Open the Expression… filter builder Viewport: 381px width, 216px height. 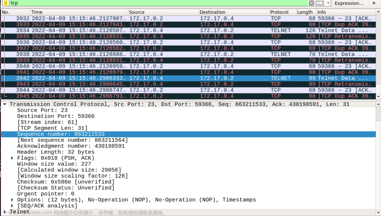[349, 3]
